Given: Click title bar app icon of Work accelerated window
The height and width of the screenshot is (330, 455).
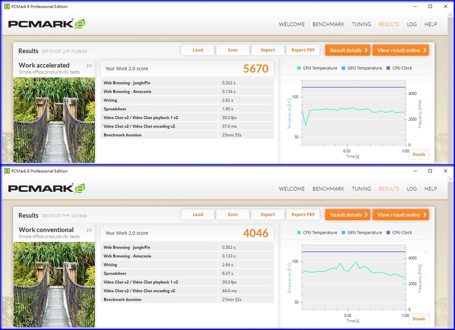Looking at the screenshot, I should [6, 6].
